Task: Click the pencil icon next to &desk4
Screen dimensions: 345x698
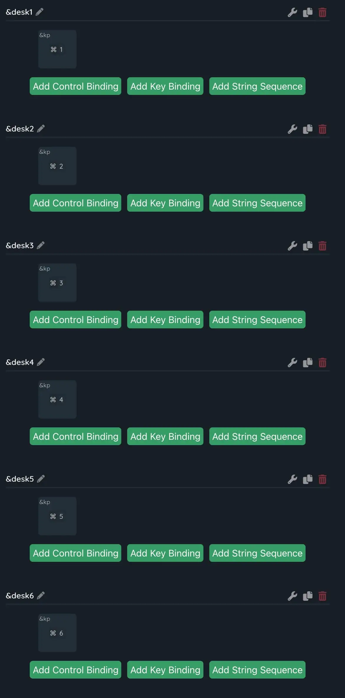Action: [41, 362]
